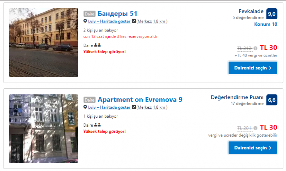
Task: Click the Konum 10 location rating
Action: (x=266, y=24)
